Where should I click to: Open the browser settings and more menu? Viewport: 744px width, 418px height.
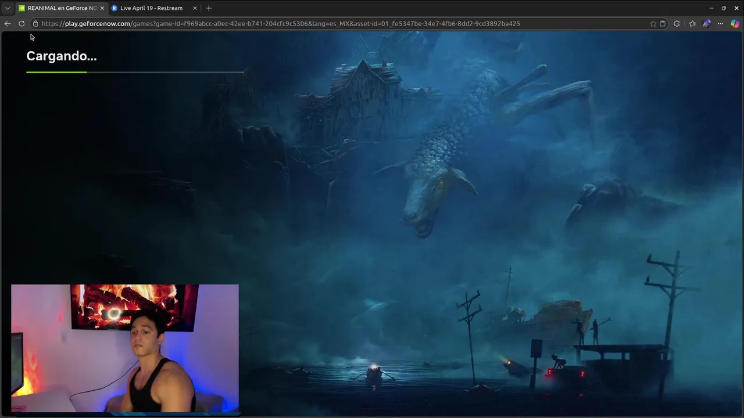click(x=720, y=24)
